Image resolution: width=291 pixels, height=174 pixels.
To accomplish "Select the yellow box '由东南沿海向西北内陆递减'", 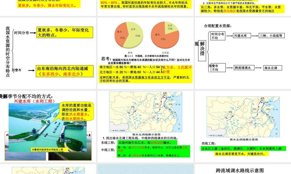I will coord(65,71).
